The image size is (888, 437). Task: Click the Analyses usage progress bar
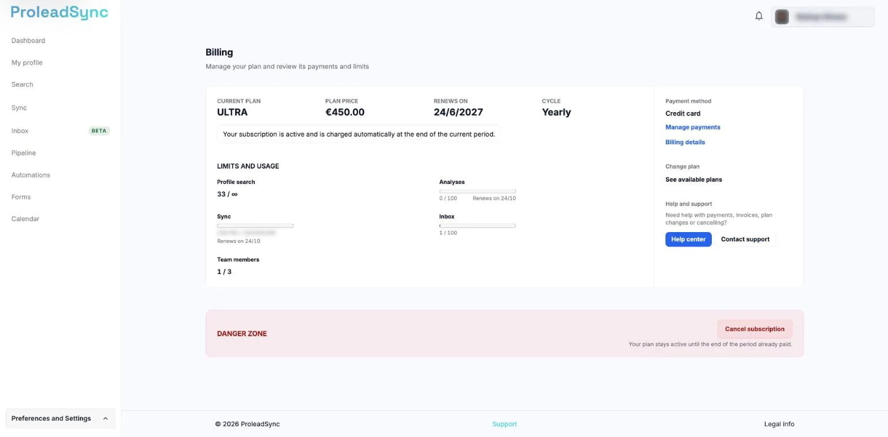[477, 191]
